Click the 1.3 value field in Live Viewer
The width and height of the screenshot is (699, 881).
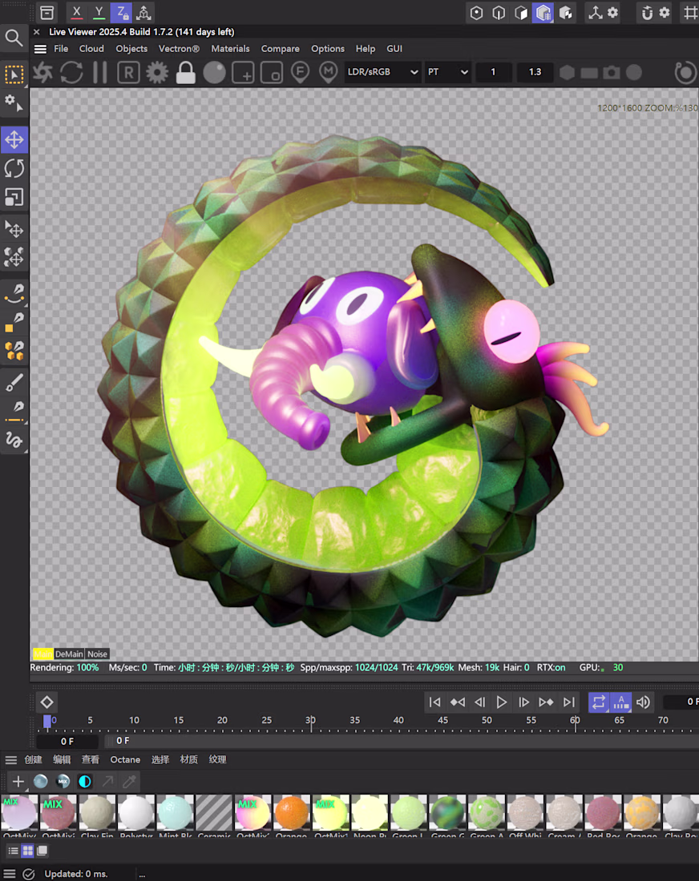(535, 72)
